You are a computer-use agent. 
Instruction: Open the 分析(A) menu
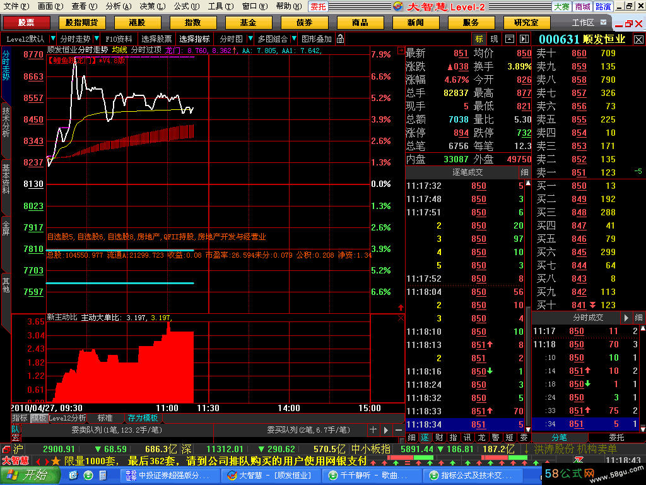click(118, 6)
